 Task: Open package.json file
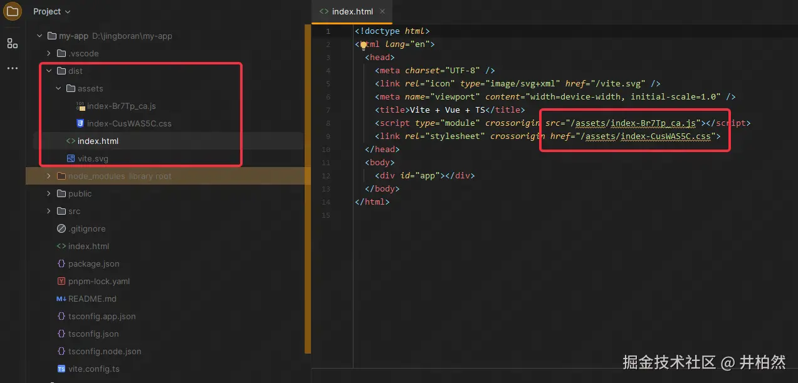93,263
